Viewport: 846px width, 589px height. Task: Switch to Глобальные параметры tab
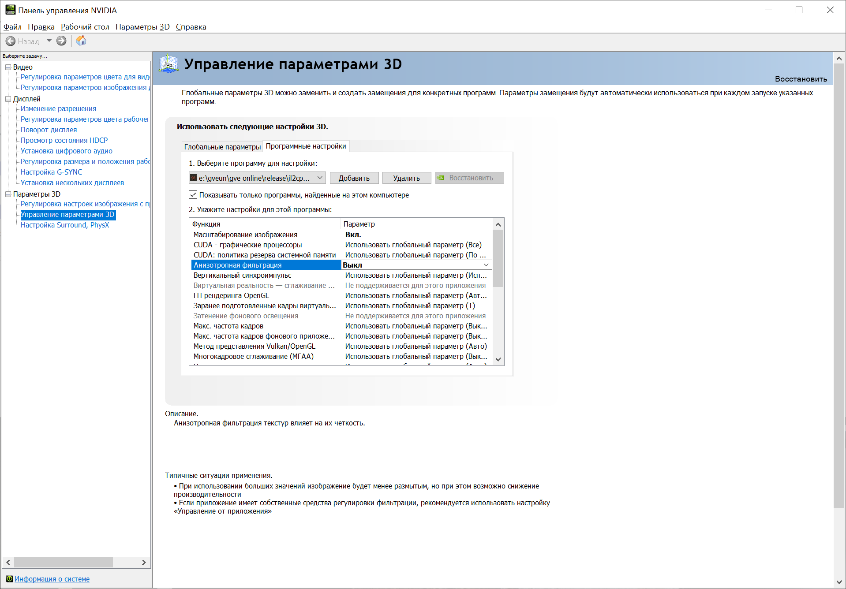coord(222,147)
